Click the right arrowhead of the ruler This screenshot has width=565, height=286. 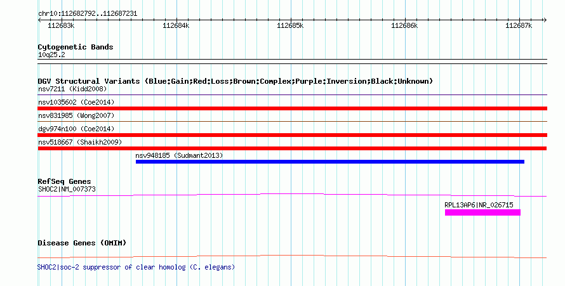(545, 20)
